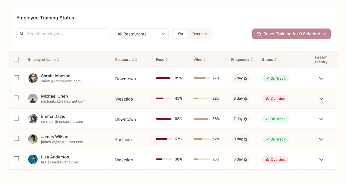This screenshot has height=184, width=346.
Task: Click Emma Davis's email address link
Action: point(62,121)
